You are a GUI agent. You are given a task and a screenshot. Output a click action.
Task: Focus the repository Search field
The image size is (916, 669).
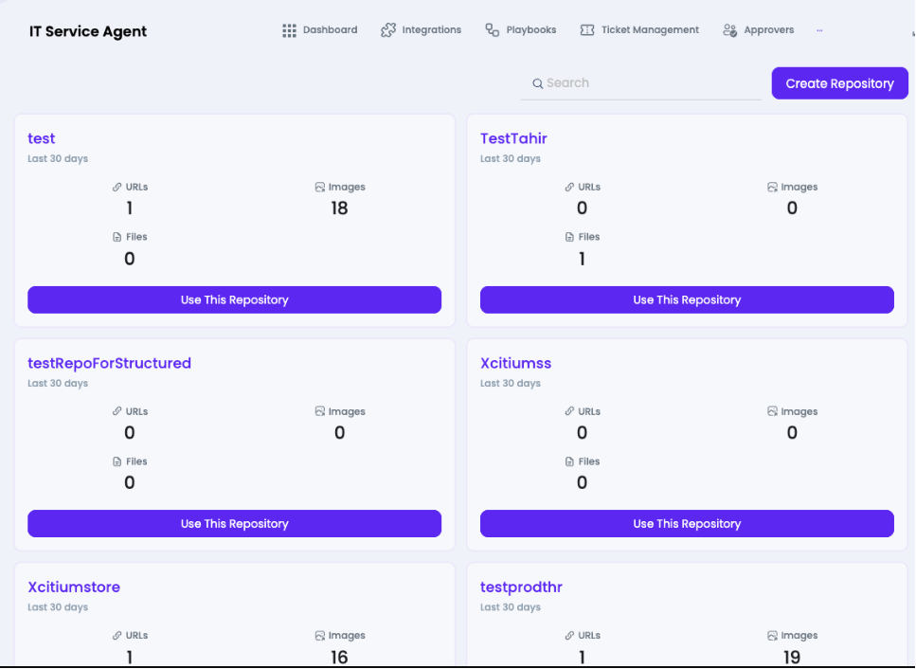pos(641,83)
